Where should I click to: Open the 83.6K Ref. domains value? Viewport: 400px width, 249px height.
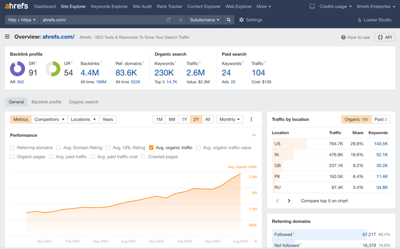[126, 73]
